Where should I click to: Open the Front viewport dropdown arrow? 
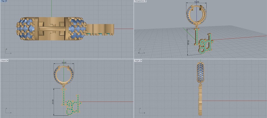tap(8, 60)
